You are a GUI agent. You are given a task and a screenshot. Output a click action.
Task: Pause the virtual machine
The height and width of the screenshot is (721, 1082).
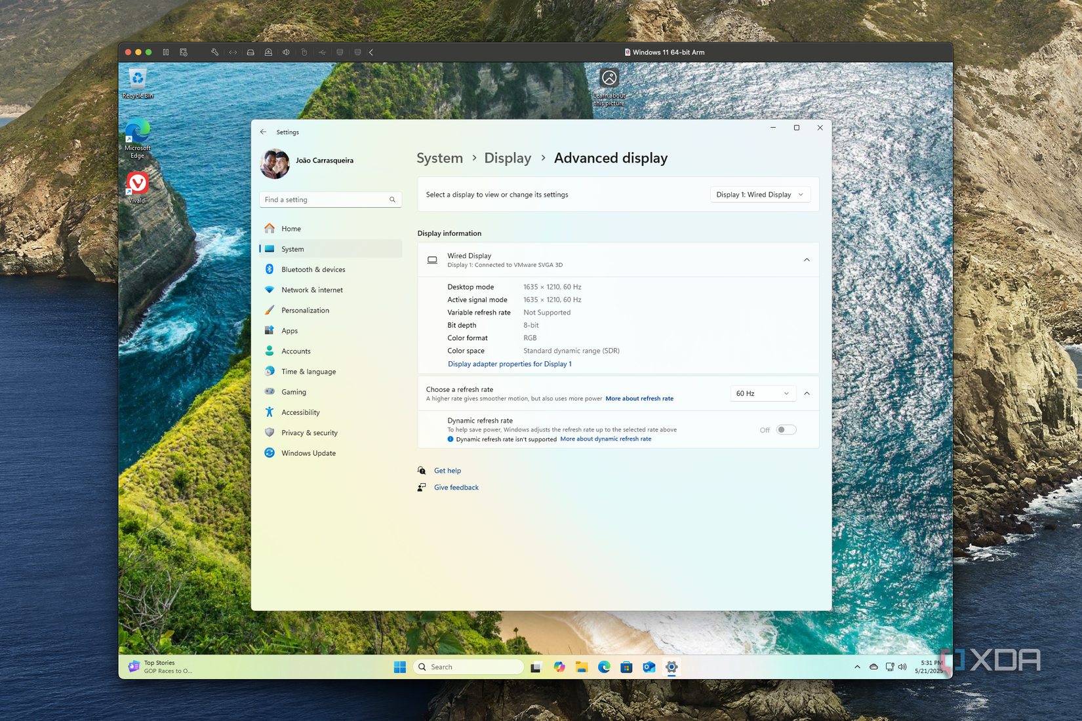click(x=165, y=52)
